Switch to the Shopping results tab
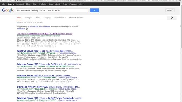182x102 pixels. 47,18
